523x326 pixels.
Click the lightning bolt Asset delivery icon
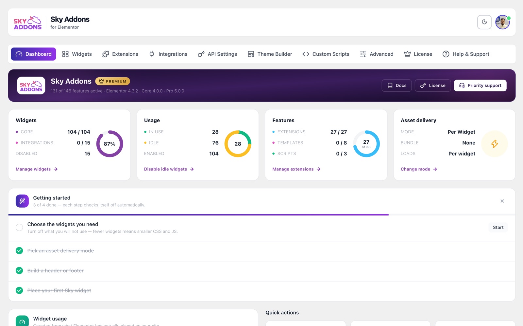(495, 144)
